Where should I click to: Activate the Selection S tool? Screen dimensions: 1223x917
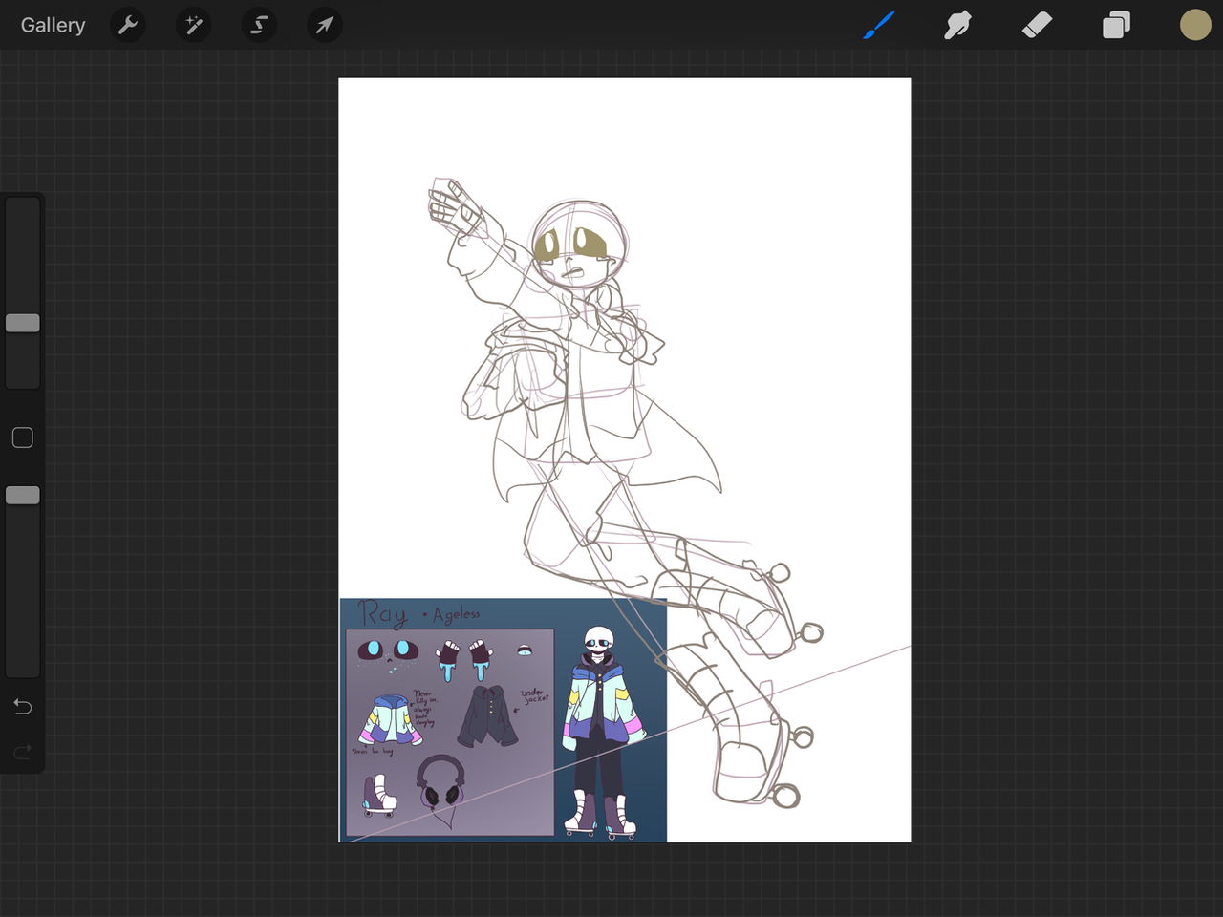point(259,25)
